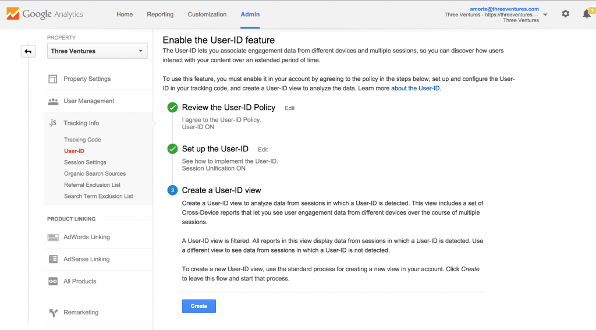Click Edit next to Review the User-ID Policy
The image size is (596, 330).
pos(290,108)
